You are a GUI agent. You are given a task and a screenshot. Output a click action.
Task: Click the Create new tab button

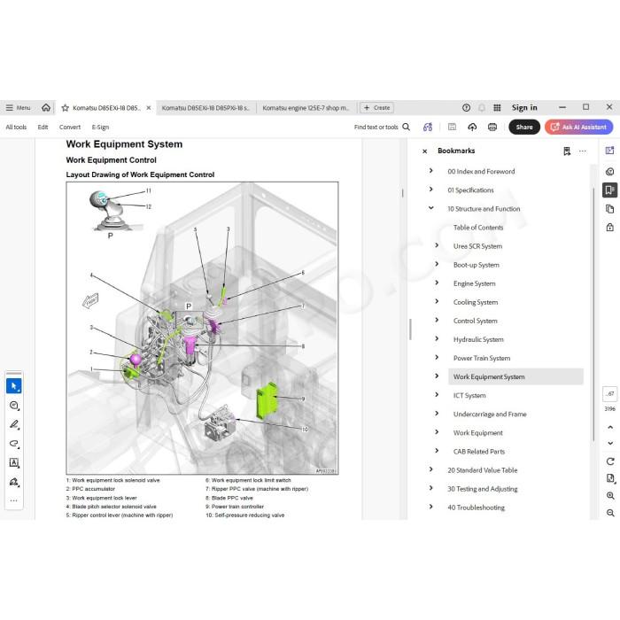point(376,107)
